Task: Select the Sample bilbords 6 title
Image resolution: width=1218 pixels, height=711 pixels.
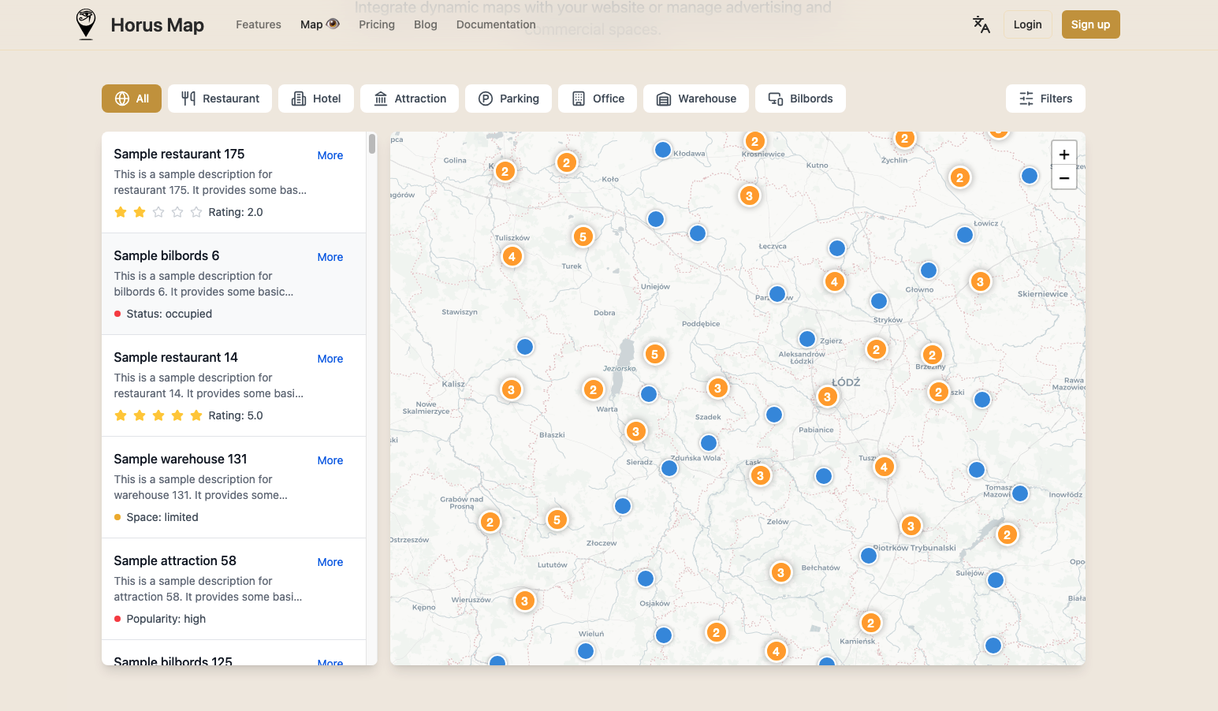Action: (166, 255)
